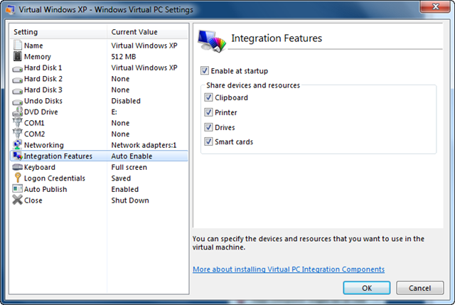The height and width of the screenshot is (305, 455).
Task: Click the Full screen keyboard value
Action: 129,167
